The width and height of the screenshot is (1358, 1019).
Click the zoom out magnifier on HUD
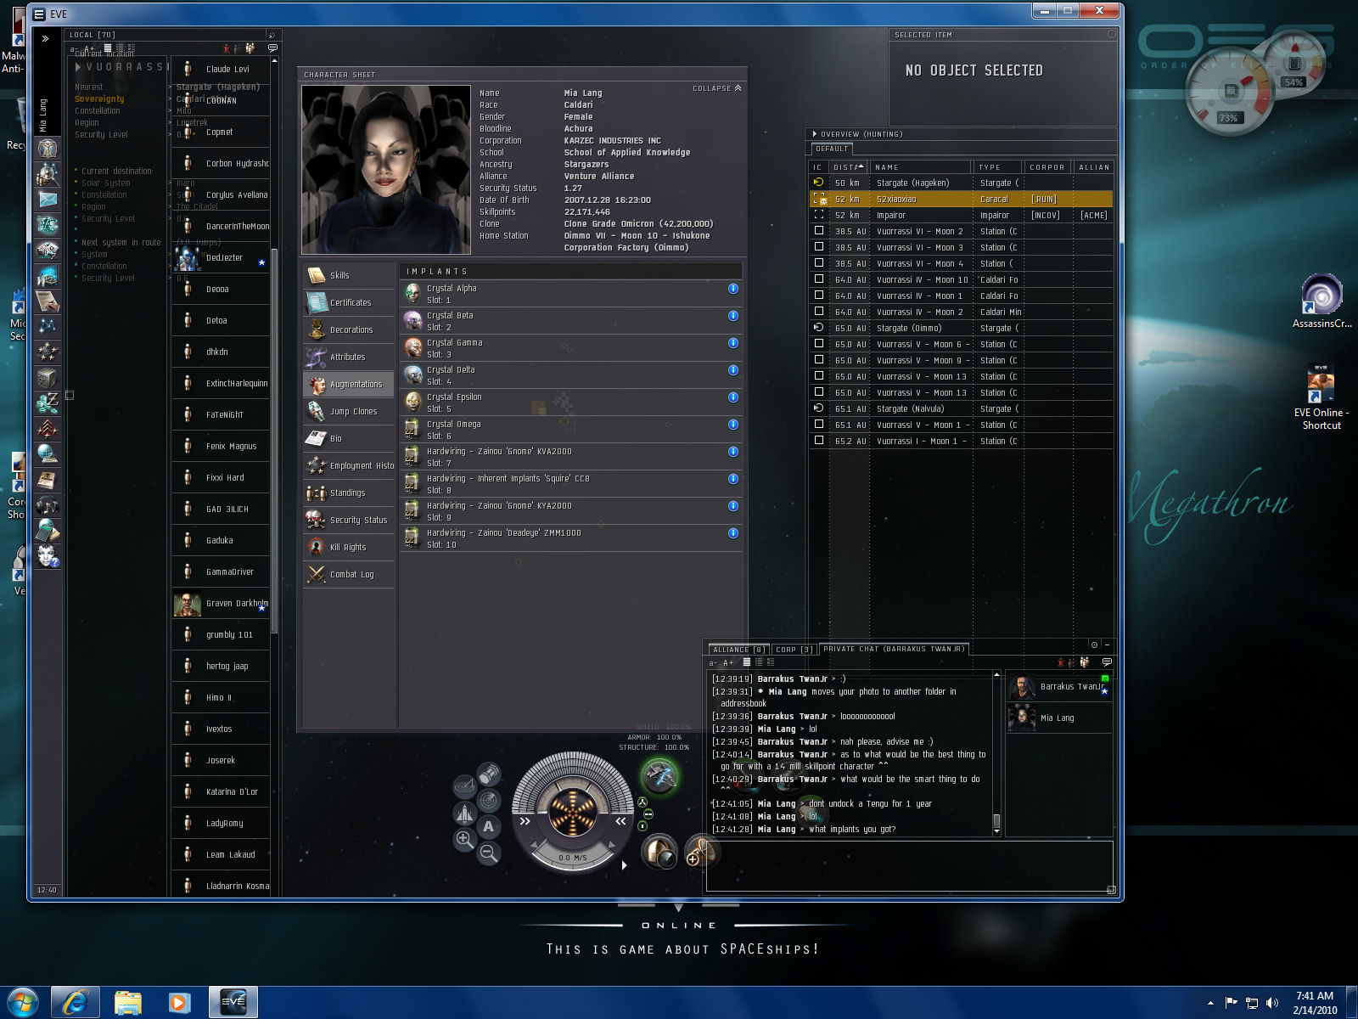click(489, 853)
